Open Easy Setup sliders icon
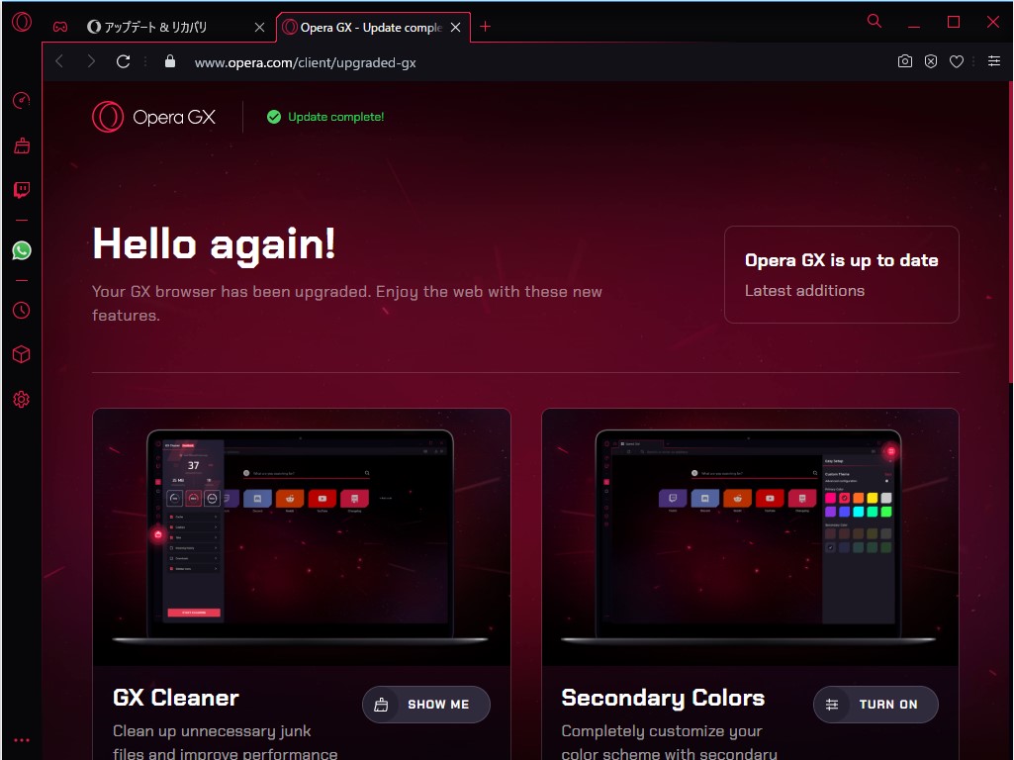The width and height of the screenshot is (1014, 760). (994, 61)
